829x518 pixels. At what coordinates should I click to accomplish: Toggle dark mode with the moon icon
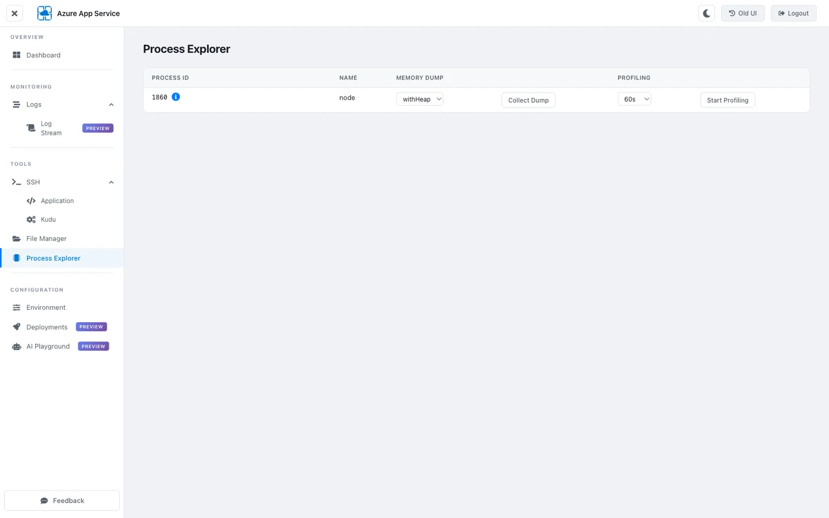(706, 13)
